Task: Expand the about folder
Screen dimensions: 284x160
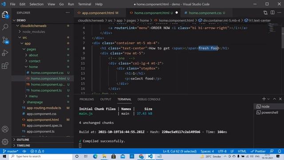Action: [x=43, y=55]
